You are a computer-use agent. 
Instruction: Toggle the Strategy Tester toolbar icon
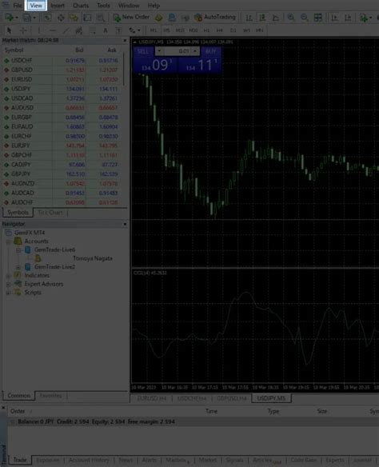click(101, 18)
